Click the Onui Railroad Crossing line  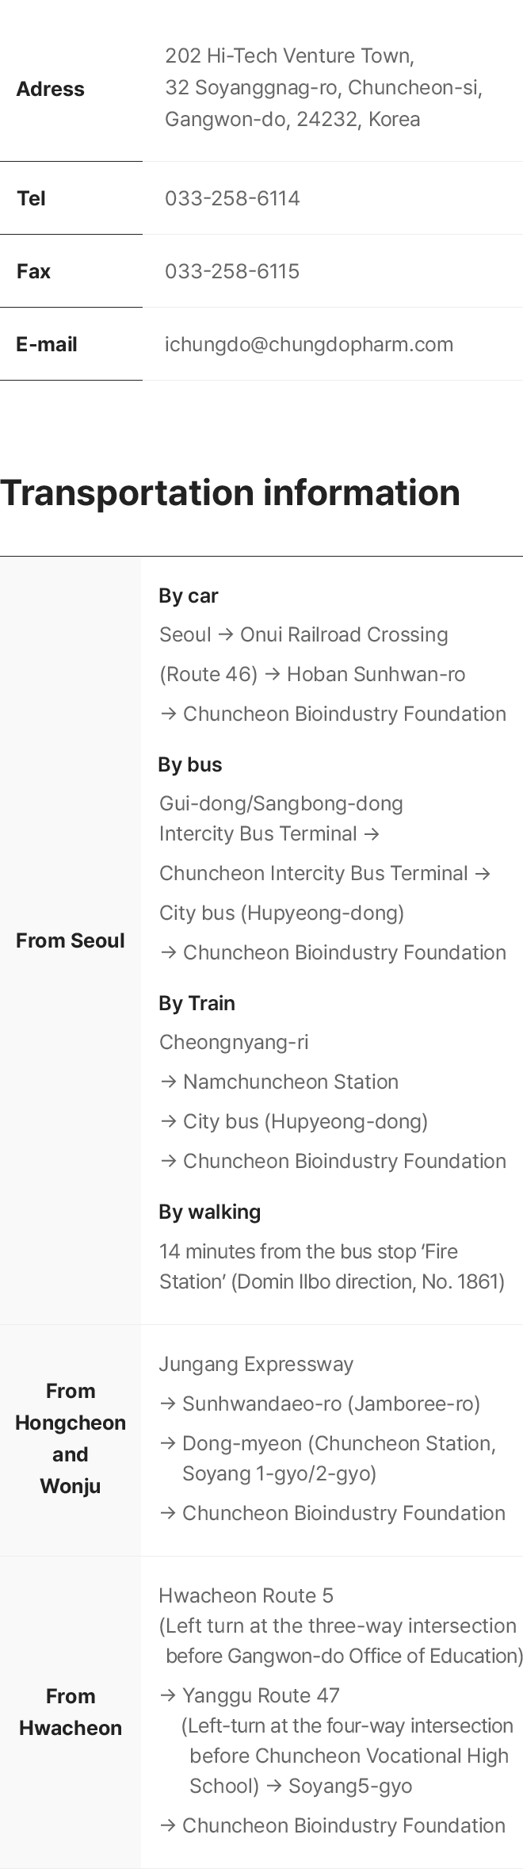[x=304, y=634]
